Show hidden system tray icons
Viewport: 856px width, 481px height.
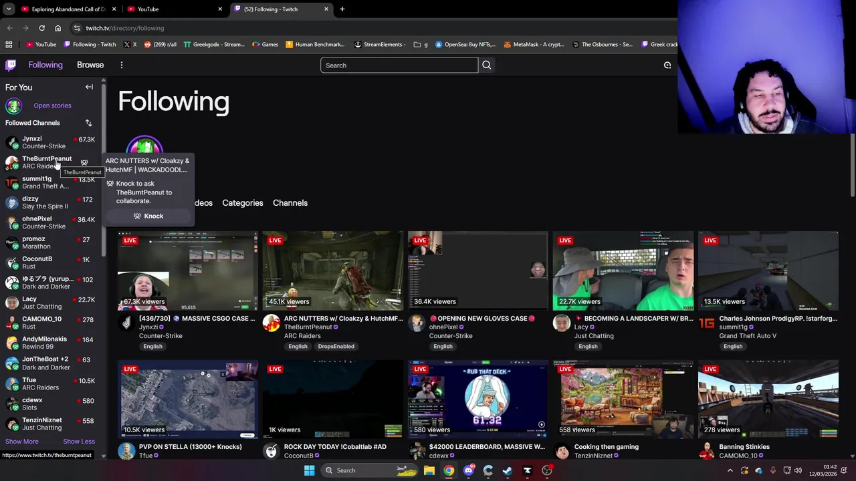pos(730,470)
